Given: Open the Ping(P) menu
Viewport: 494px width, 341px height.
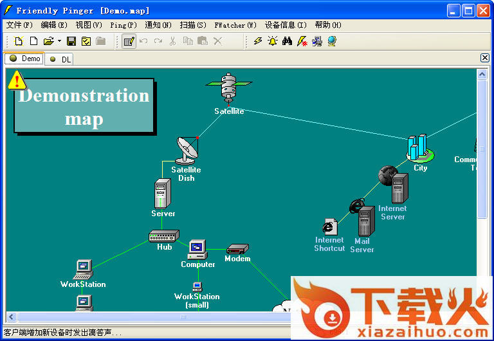Looking at the screenshot, I should pos(123,25).
